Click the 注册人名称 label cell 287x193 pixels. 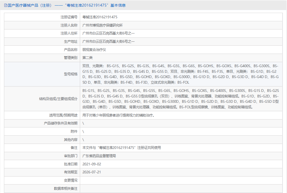pos(42,25)
